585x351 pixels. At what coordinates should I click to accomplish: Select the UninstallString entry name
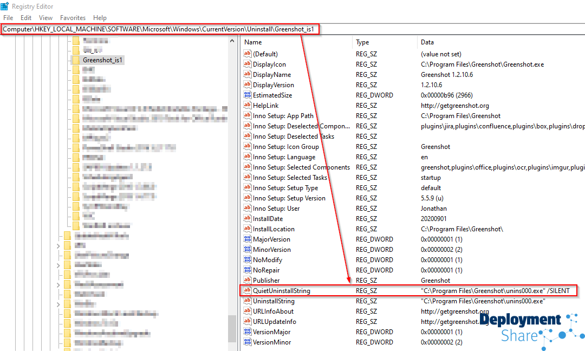[x=274, y=301]
